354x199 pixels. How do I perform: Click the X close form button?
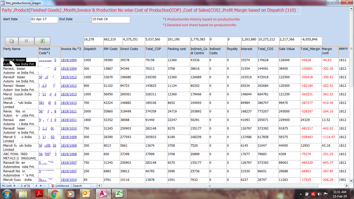pos(26,41)
